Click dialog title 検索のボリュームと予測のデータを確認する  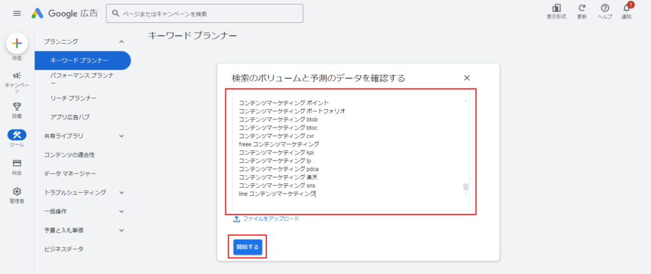point(319,78)
